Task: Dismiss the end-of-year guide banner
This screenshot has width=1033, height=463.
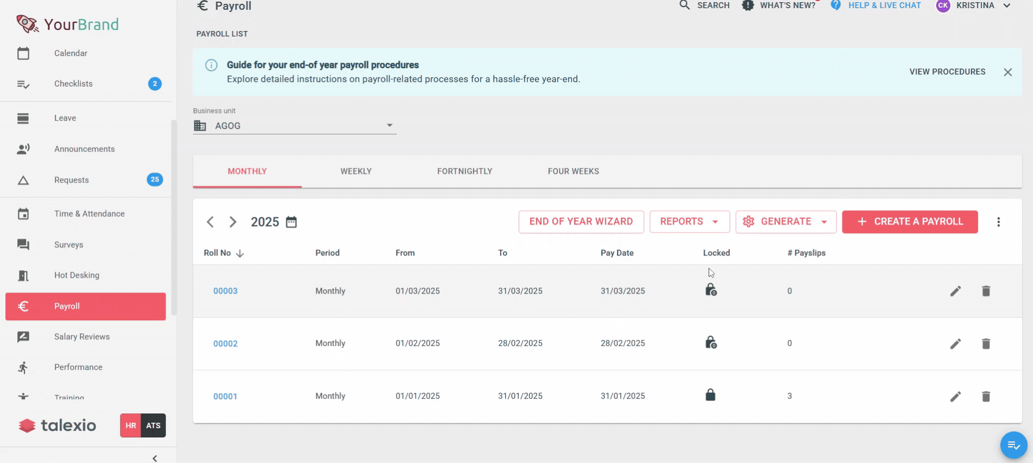Action: pyautogui.click(x=1008, y=72)
